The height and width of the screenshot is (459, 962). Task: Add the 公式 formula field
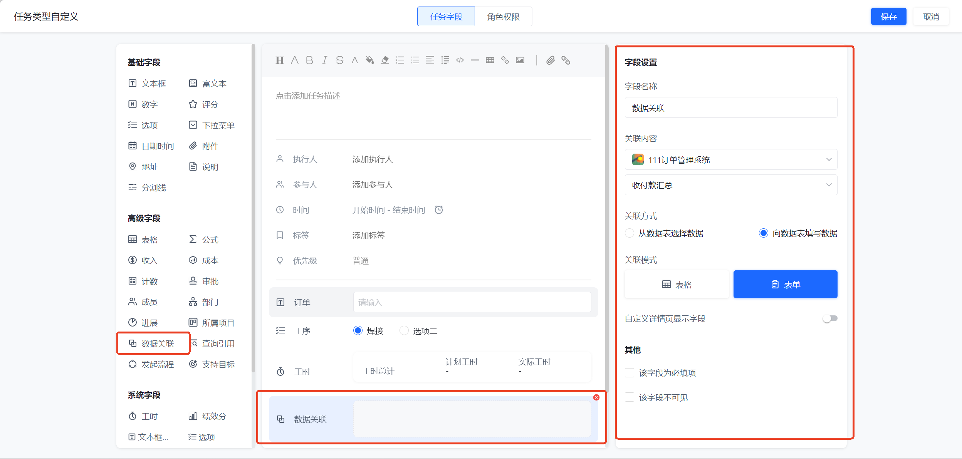click(x=203, y=240)
